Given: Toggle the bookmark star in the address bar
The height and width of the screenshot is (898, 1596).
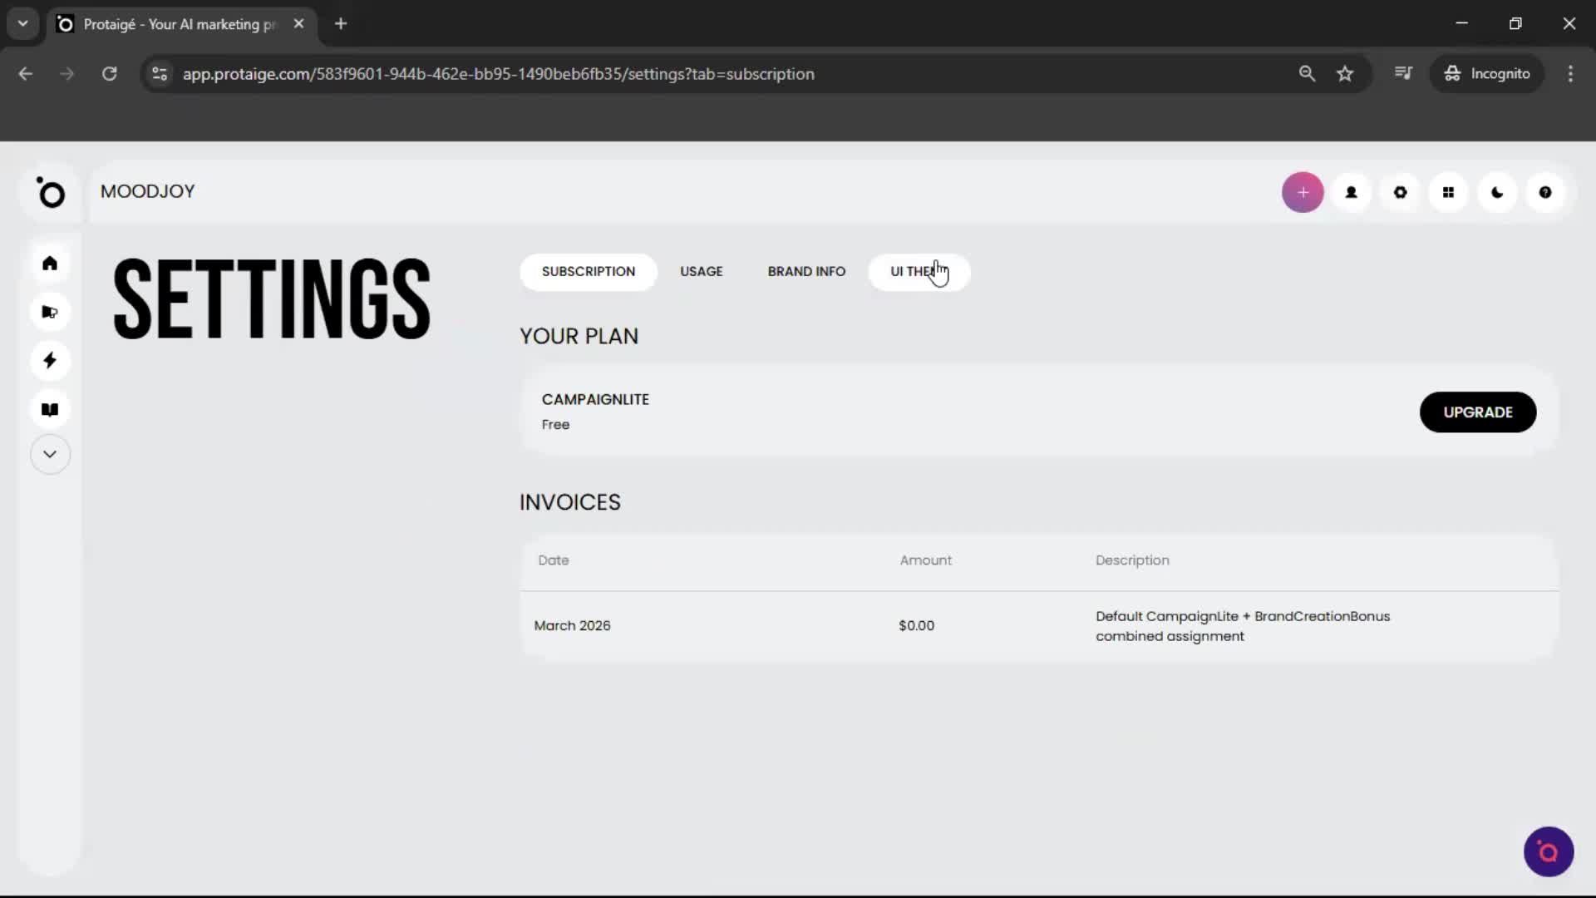Looking at the screenshot, I should coord(1345,73).
